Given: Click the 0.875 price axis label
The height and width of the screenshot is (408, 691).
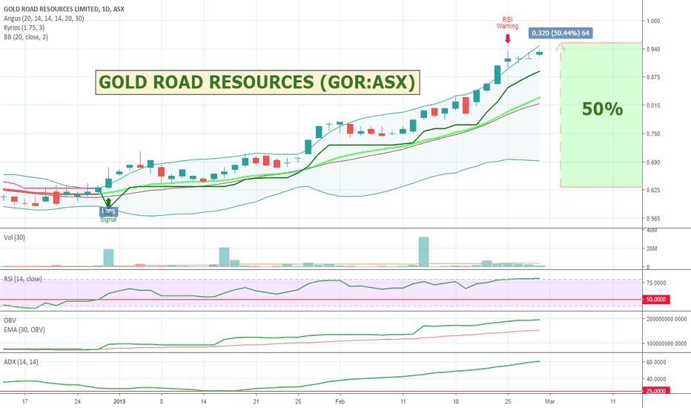Looking at the screenshot, I should [653, 77].
